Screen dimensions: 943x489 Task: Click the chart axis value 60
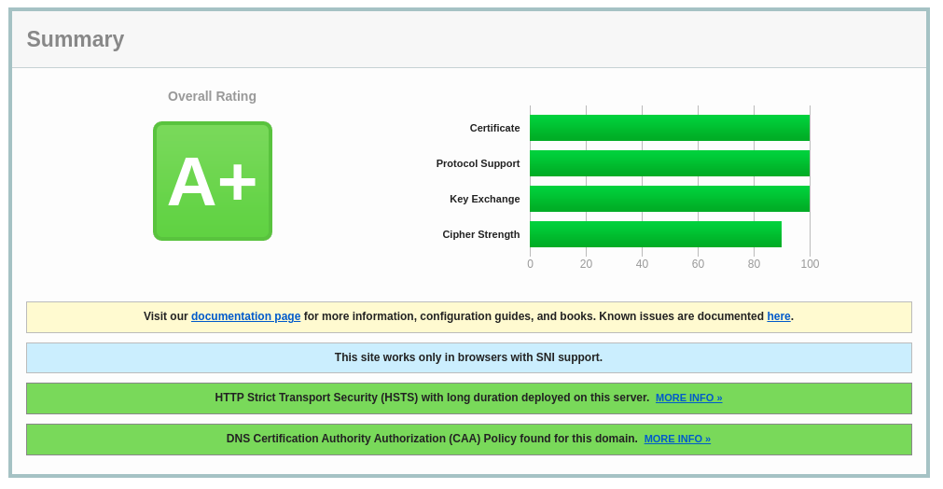coord(698,264)
